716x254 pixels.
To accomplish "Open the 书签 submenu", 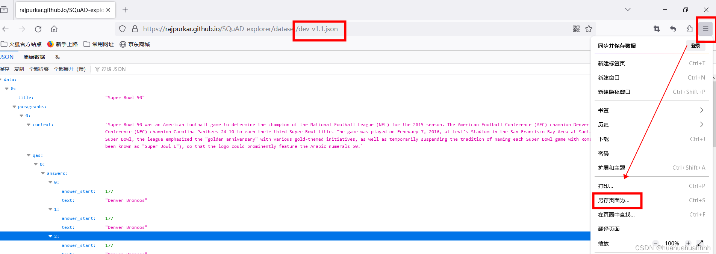I will pyautogui.click(x=651, y=110).
